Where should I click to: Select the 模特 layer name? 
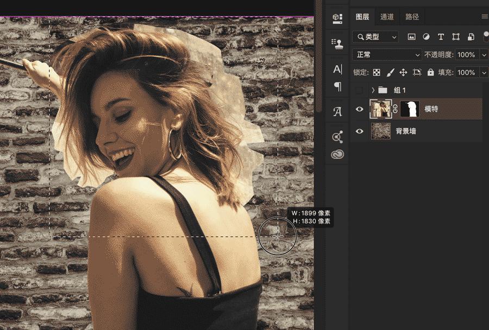click(x=431, y=109)
